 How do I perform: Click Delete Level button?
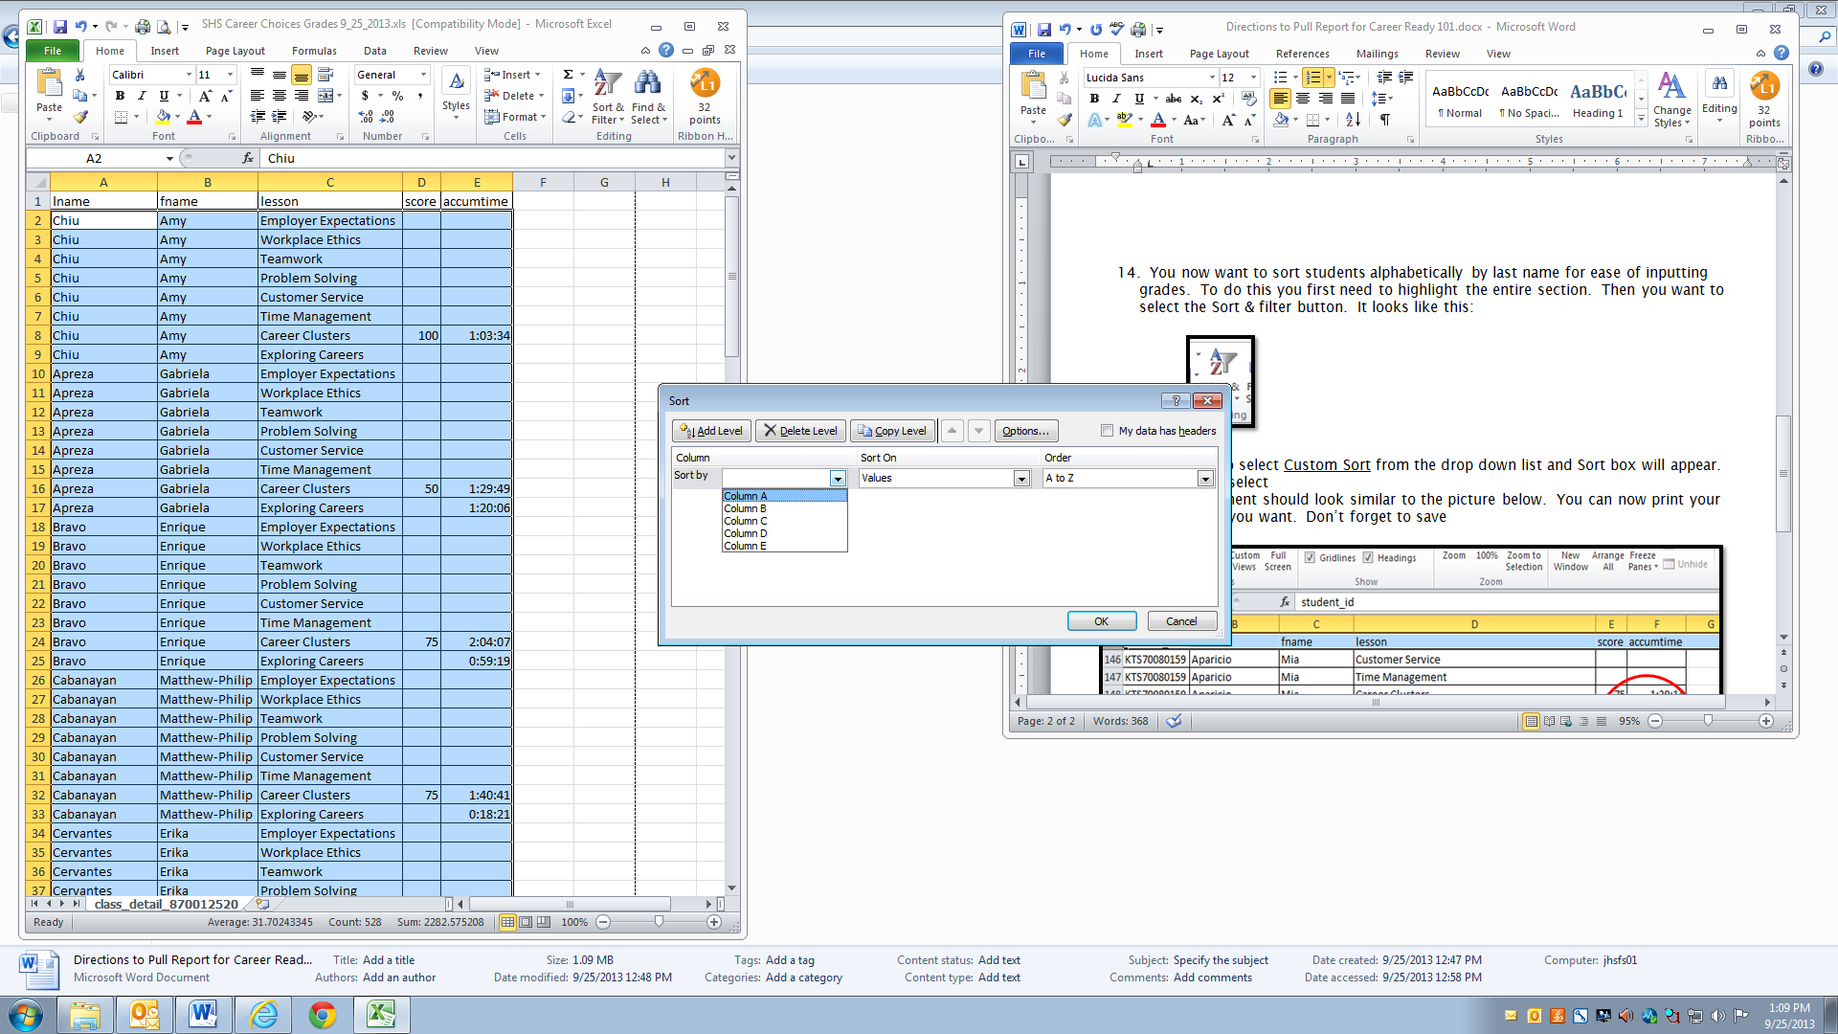coord(800,431)
